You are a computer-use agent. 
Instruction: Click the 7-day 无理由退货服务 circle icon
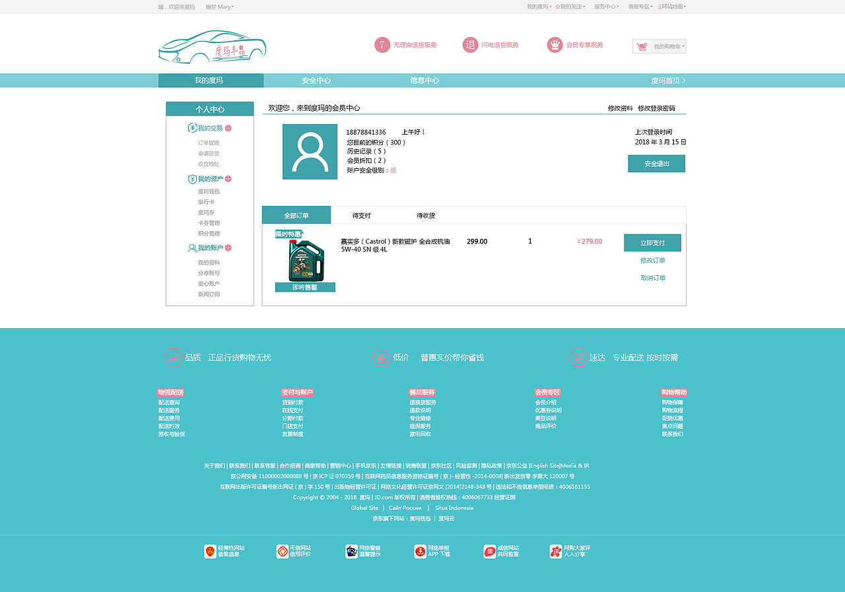point(382,45)
